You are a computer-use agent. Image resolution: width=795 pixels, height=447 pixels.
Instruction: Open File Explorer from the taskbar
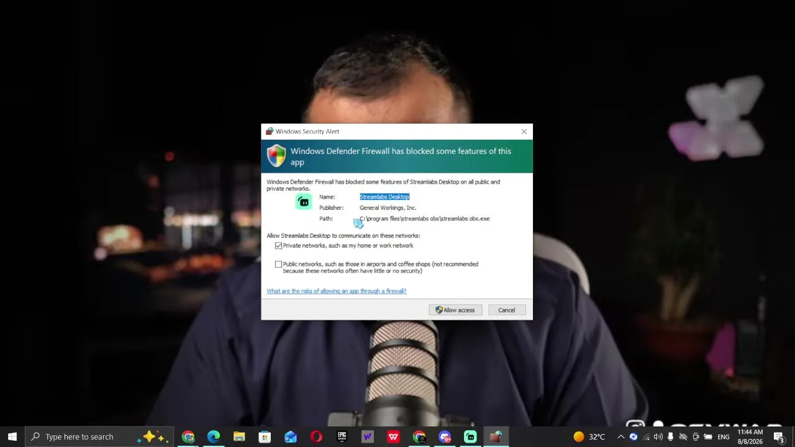[x=239, y=436]
